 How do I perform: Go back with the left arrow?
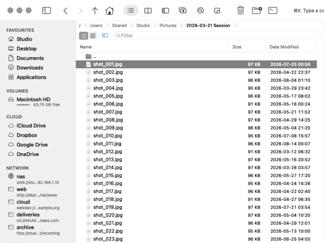pos(65,11)
